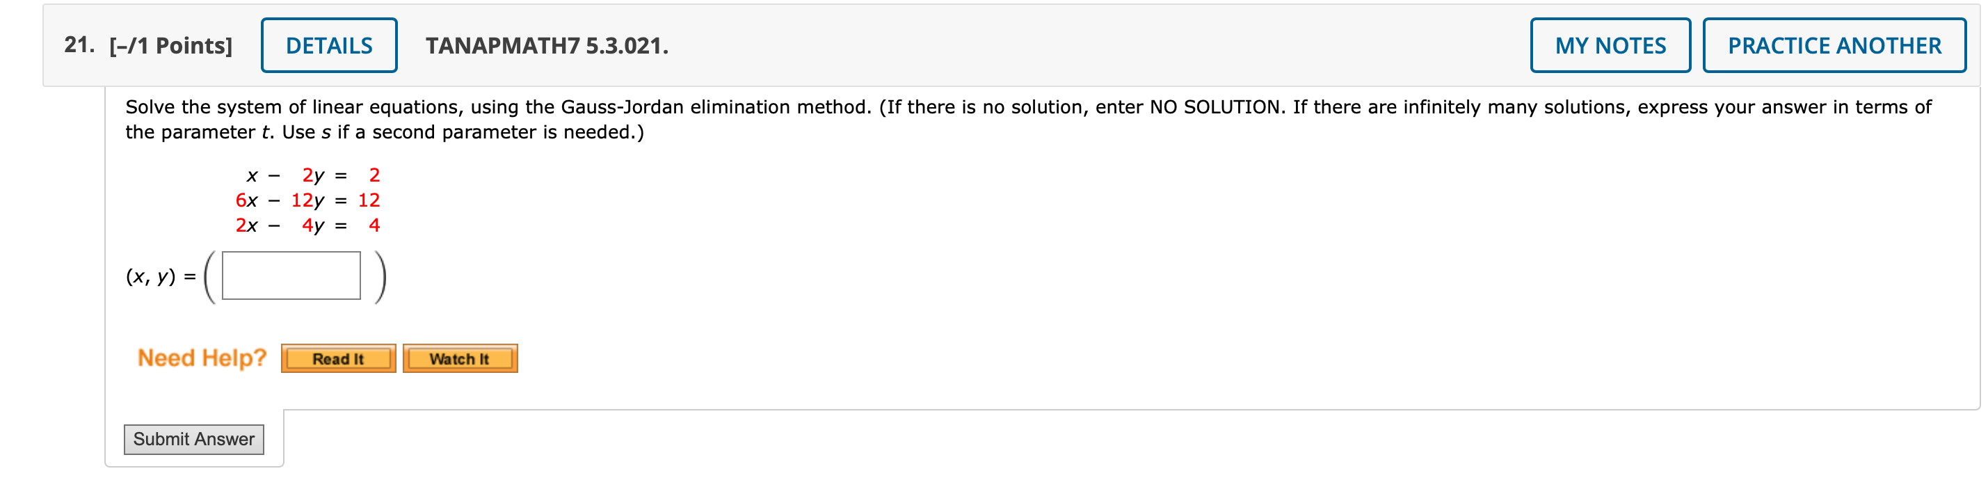1988x487 pixels.
Task: Click the orange Watch It icon button
Action: click(460, 358)
